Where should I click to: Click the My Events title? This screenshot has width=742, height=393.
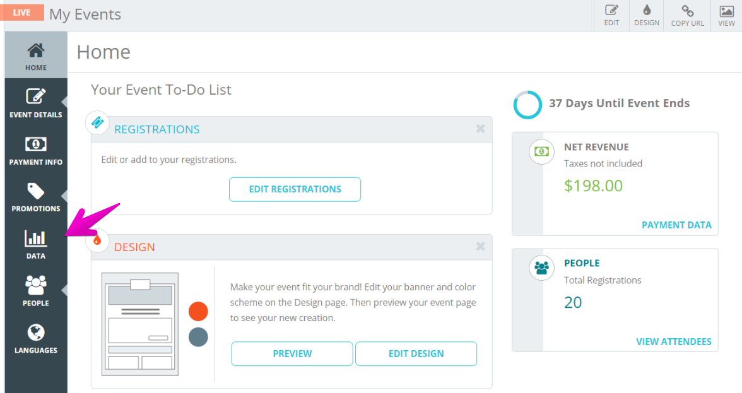(85, 14)
